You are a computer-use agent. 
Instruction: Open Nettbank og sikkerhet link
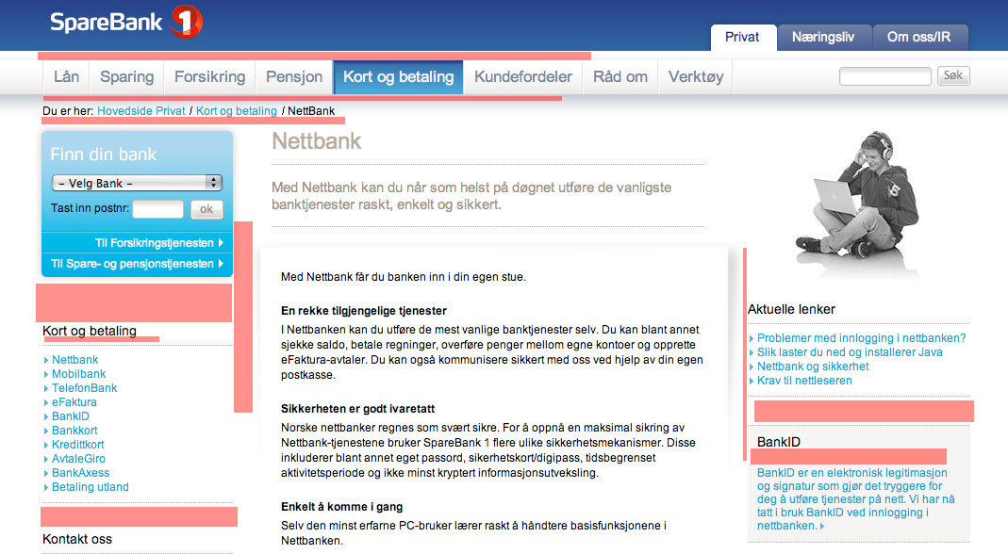click(813, 367)
